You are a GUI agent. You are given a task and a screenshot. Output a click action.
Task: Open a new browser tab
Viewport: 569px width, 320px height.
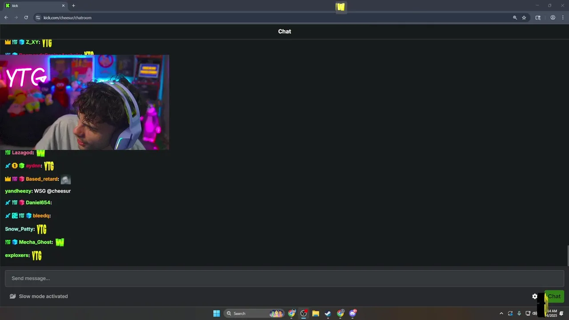(73, 6)
